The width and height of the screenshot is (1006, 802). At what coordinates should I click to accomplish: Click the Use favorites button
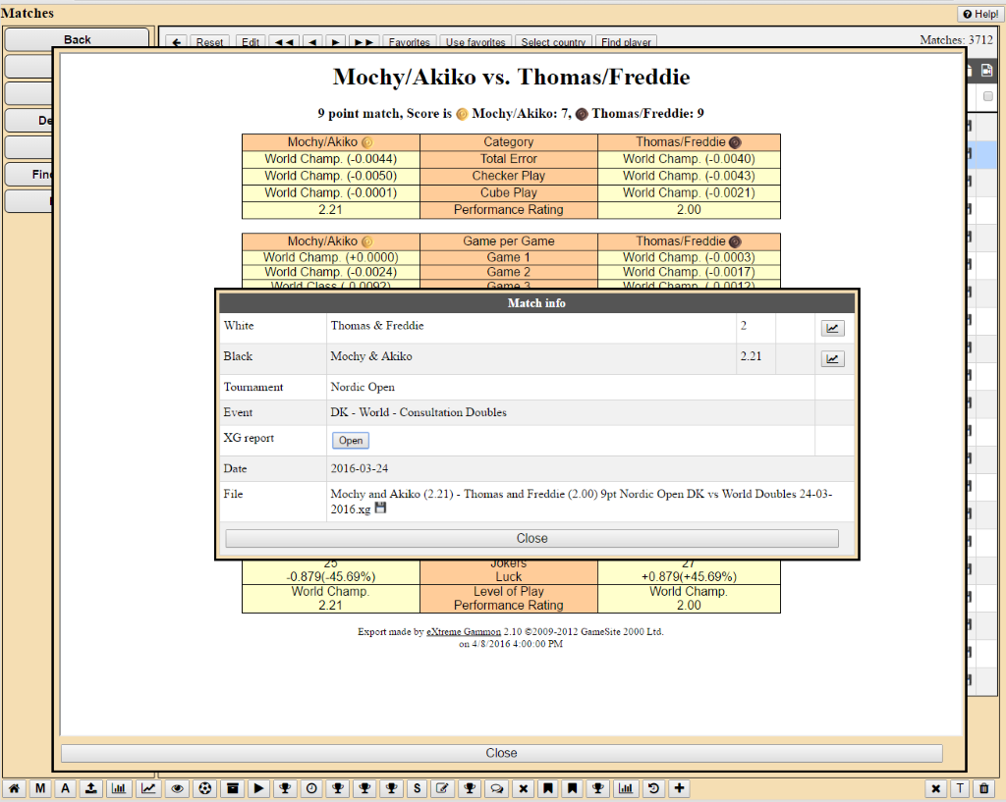475,41
